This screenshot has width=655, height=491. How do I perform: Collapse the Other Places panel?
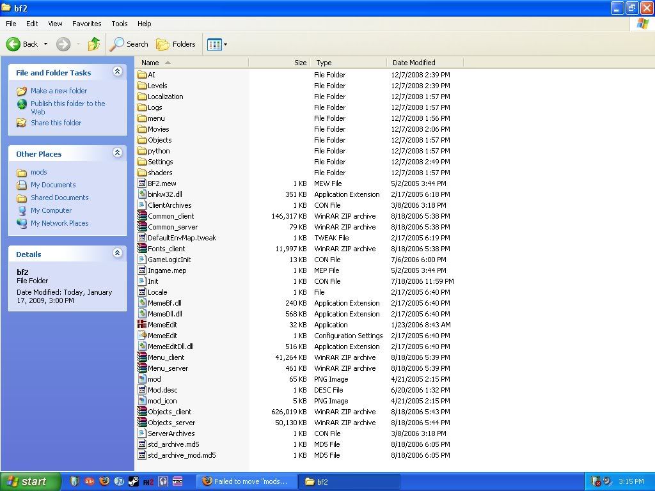(118, 152)
